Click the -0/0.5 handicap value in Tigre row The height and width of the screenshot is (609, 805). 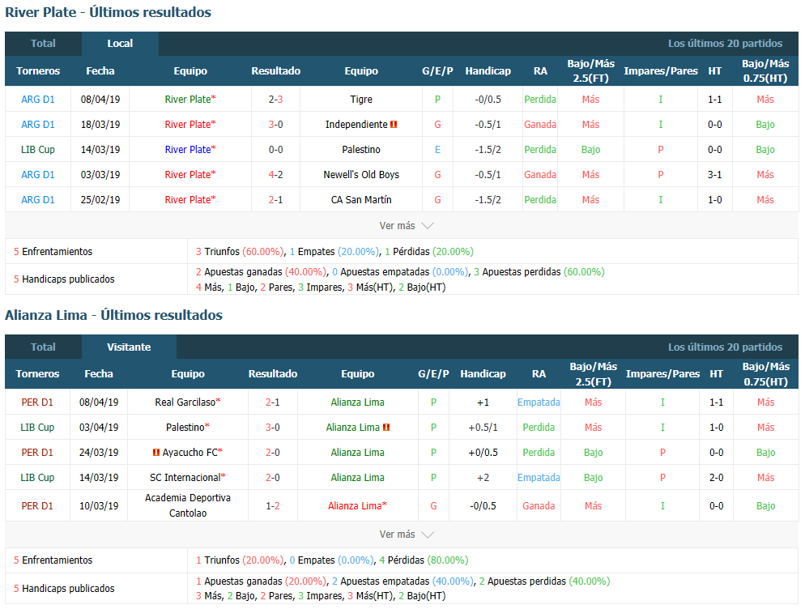pos(488,100)
